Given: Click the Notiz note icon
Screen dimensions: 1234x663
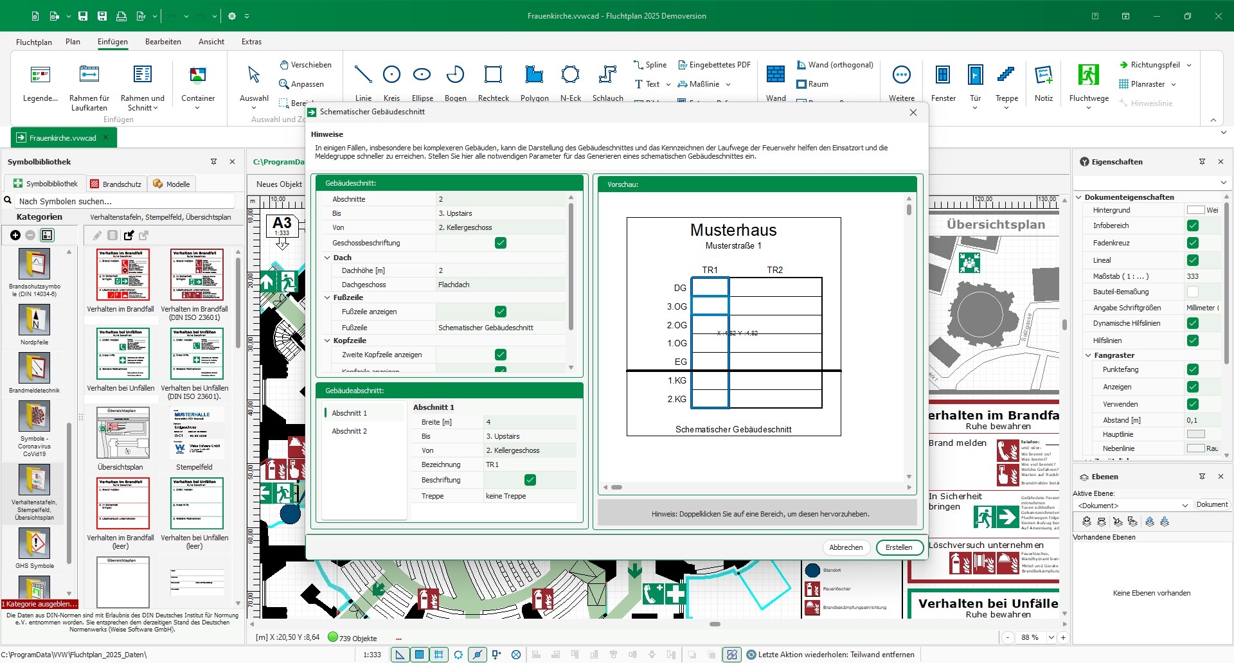Looking at the screenshot, I should coord(1043,76).
